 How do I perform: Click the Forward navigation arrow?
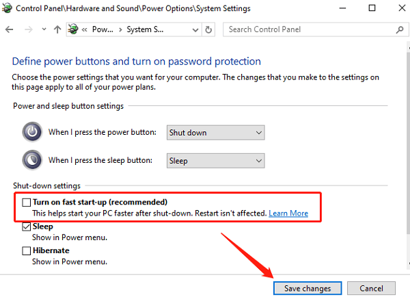click(x=28, y=30)
